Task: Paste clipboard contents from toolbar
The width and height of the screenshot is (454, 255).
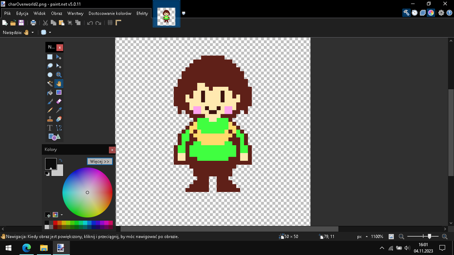Action: coord(62,23)
